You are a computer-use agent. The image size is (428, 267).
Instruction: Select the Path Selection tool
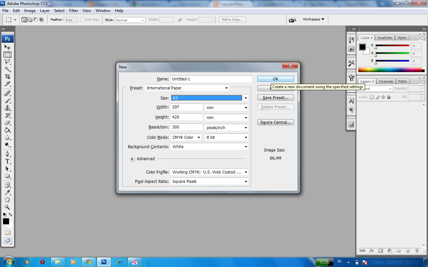7,169
